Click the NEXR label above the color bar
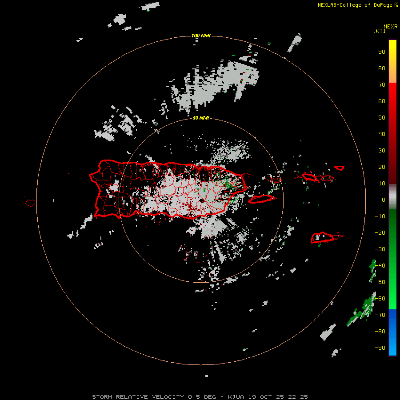This screenshot has width=400, height=400. (x=391, y=27)
